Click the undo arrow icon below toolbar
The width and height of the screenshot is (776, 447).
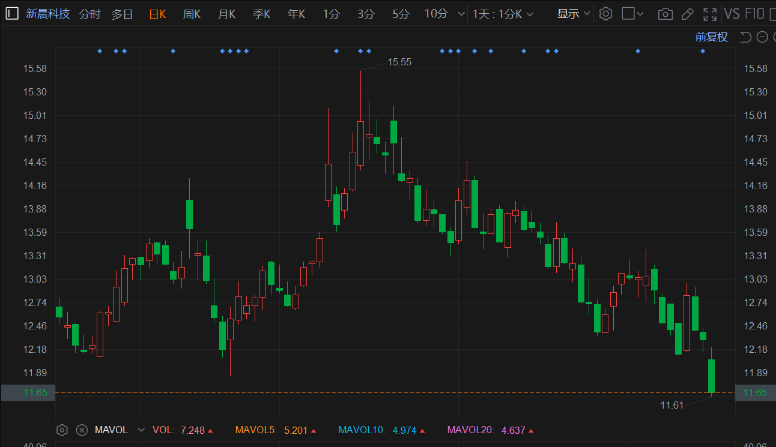pos(745,37)
